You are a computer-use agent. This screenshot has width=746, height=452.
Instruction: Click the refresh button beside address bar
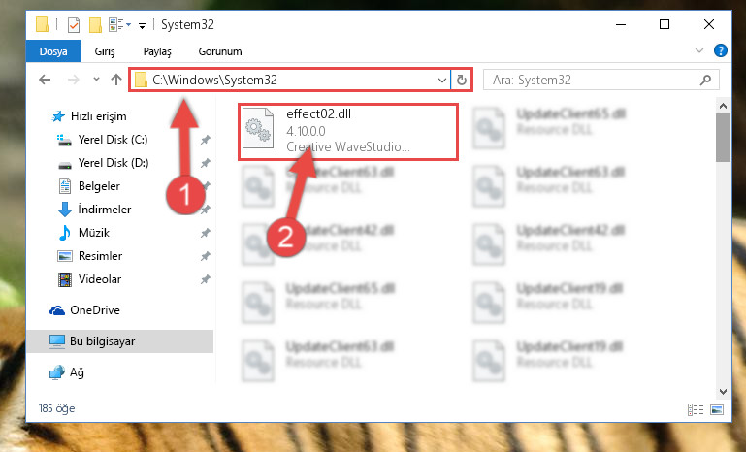(x=461, y=80)
